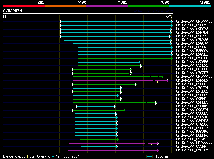Click the UniRef100_B9G6I7 label
The image size is (214, 159).
(x=192, y=128)
